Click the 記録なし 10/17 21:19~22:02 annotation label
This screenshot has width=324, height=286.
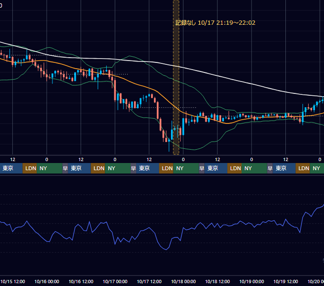click(215, 23)
